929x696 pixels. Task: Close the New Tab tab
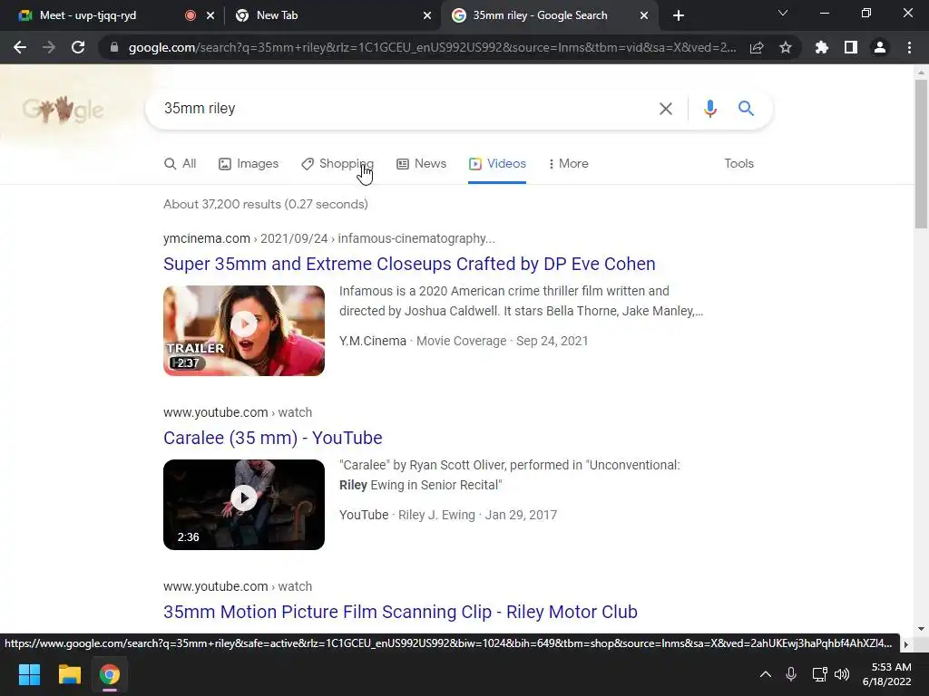click(x=427, y=15)
